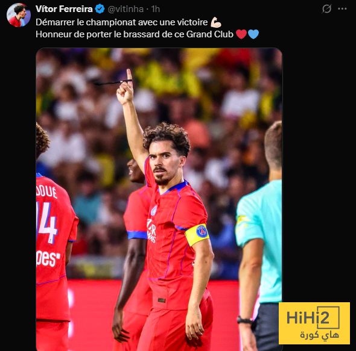356x351 pixels.
Task: Click the 1h timestamp
Action: pyautogui.click(x=156, y=9)
